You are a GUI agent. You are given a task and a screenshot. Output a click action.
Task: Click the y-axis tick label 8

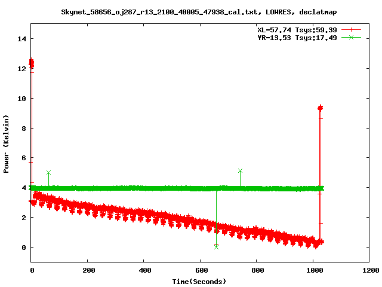24,129
